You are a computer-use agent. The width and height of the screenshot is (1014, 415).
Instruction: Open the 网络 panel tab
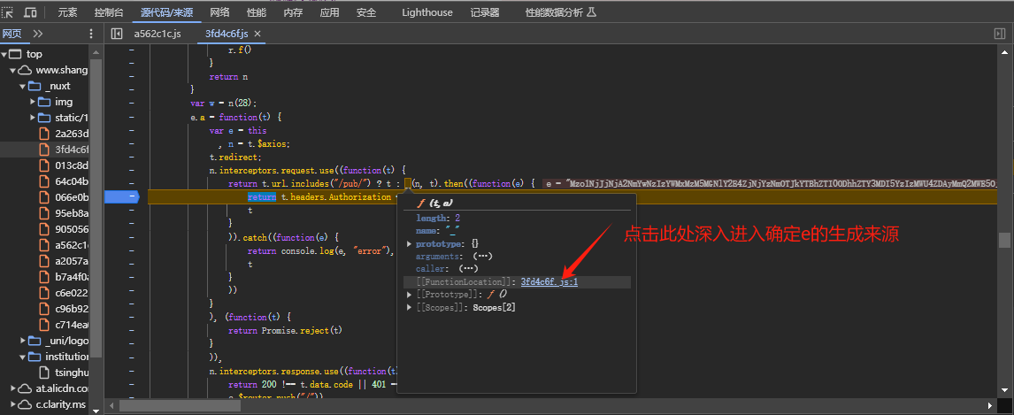(219, 12)
